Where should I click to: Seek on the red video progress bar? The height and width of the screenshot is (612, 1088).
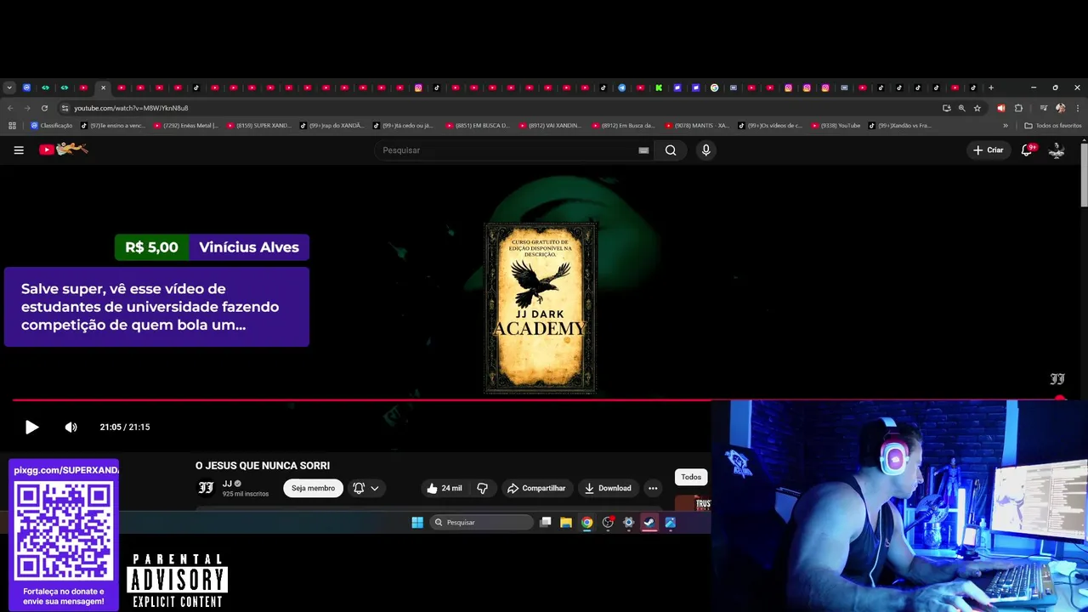(x=535, y=399)
